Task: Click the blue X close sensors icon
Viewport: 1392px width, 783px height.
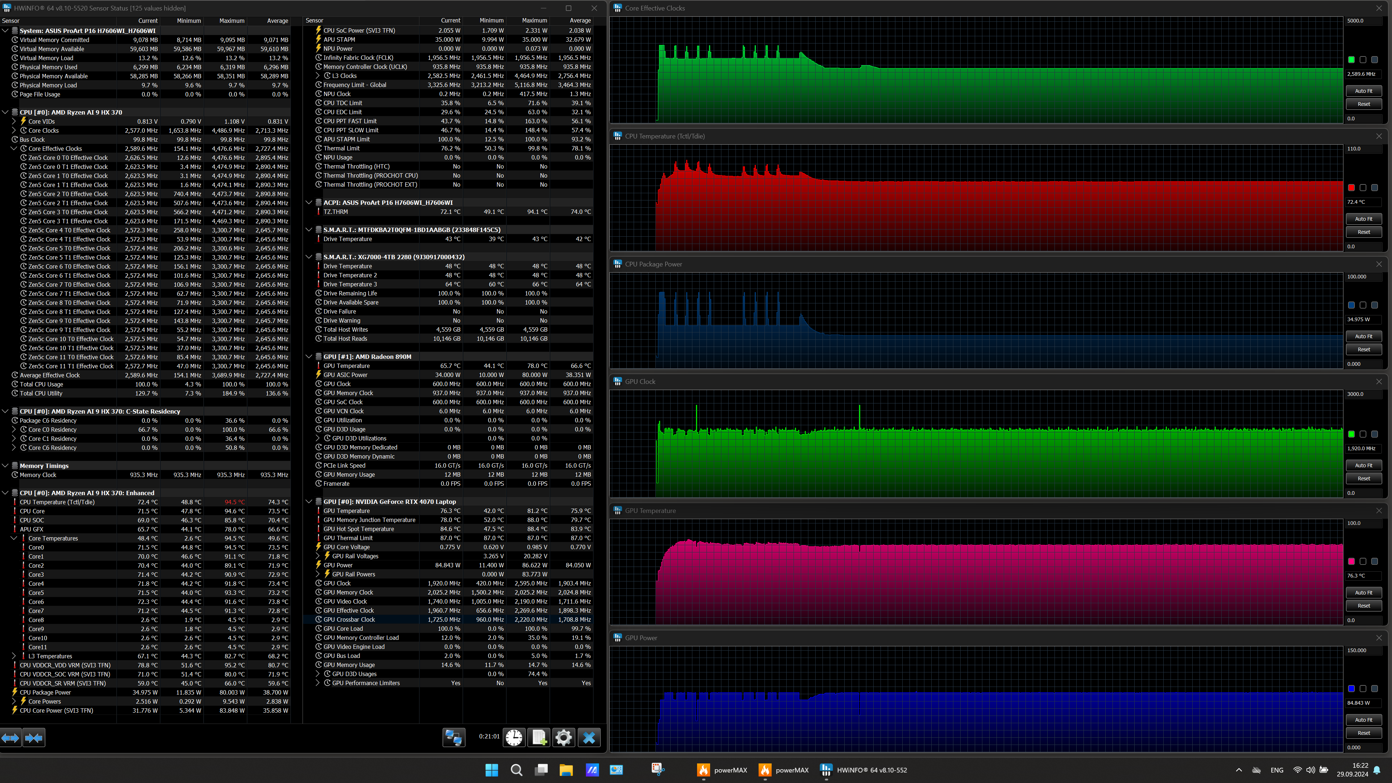Action: pos(589,738)
